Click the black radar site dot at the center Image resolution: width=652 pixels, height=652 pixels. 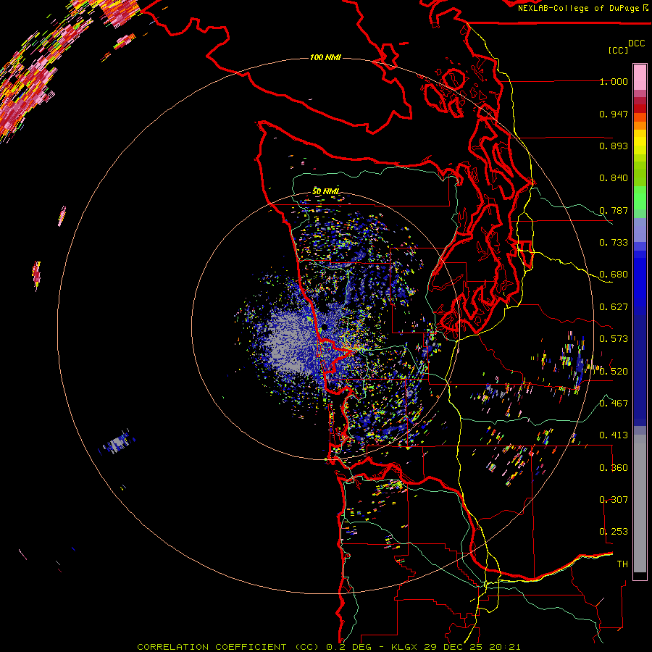click(x=325, y=327)
